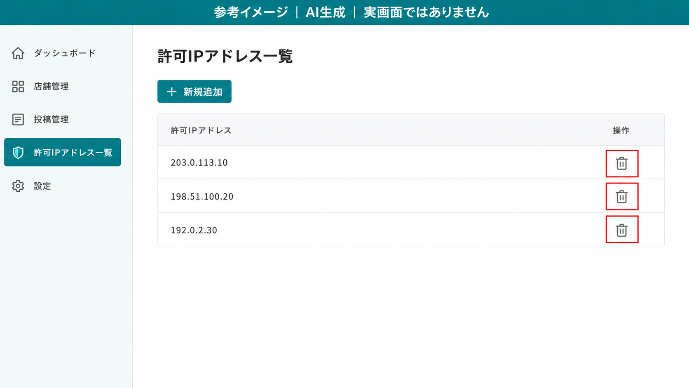
Task: Click the grid icon beside 店舗管理
Action: point(18,86)
